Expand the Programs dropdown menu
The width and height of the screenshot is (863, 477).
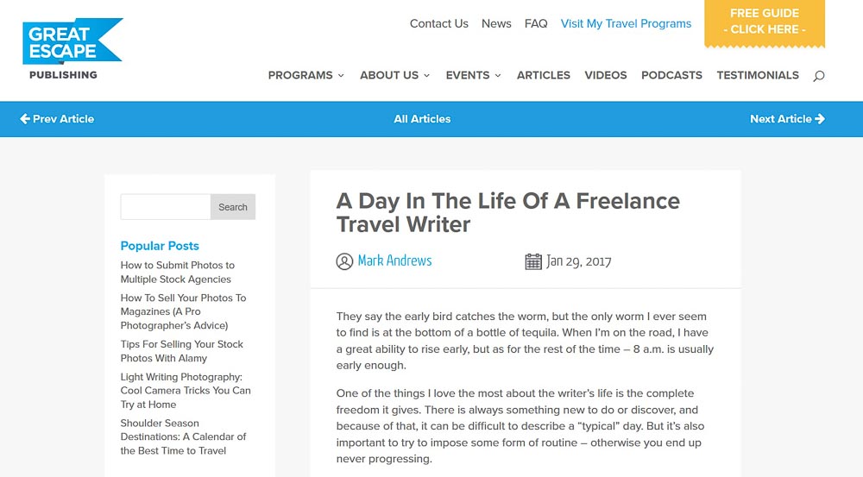point(306,75)
